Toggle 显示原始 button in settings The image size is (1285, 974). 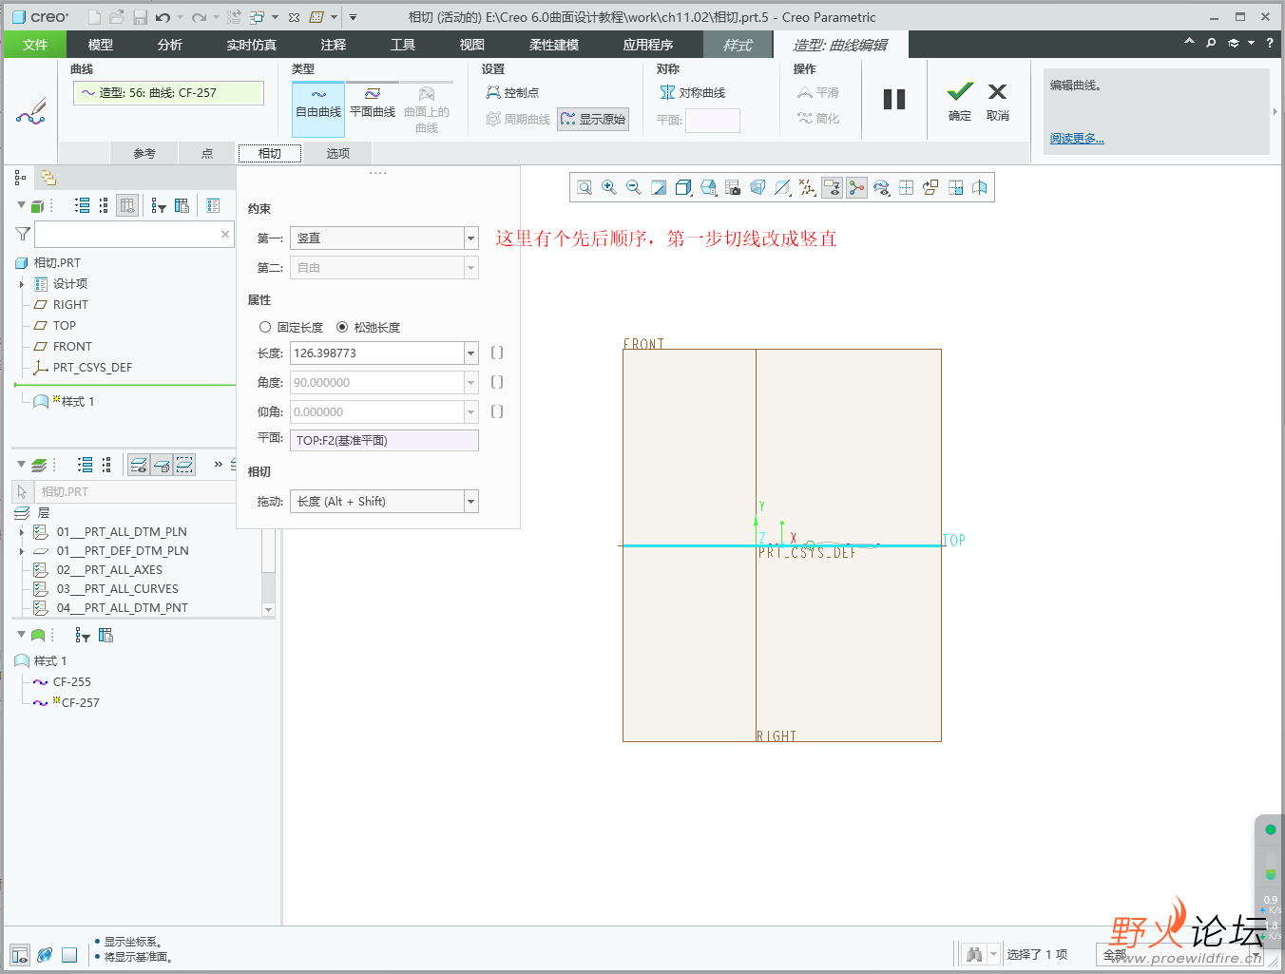click(x=593, y=119)
